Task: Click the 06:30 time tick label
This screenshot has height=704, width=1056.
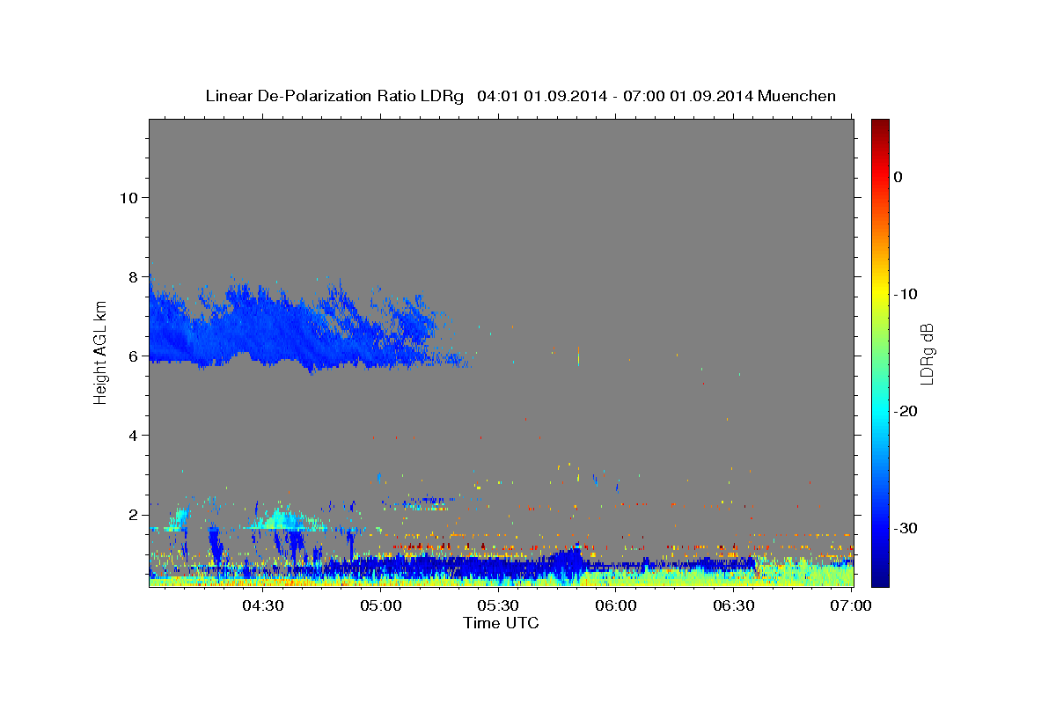Action: (x=735, y=606)
